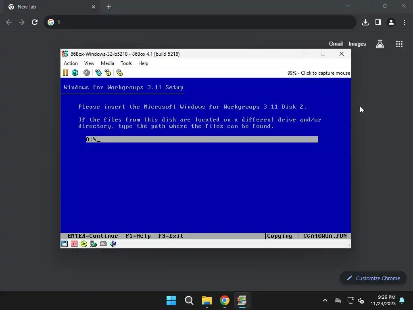Image resolution: width=413 pixels, height=310 pixels.
Task: Open File Explorer from taskbar
Action: (207, 300)
